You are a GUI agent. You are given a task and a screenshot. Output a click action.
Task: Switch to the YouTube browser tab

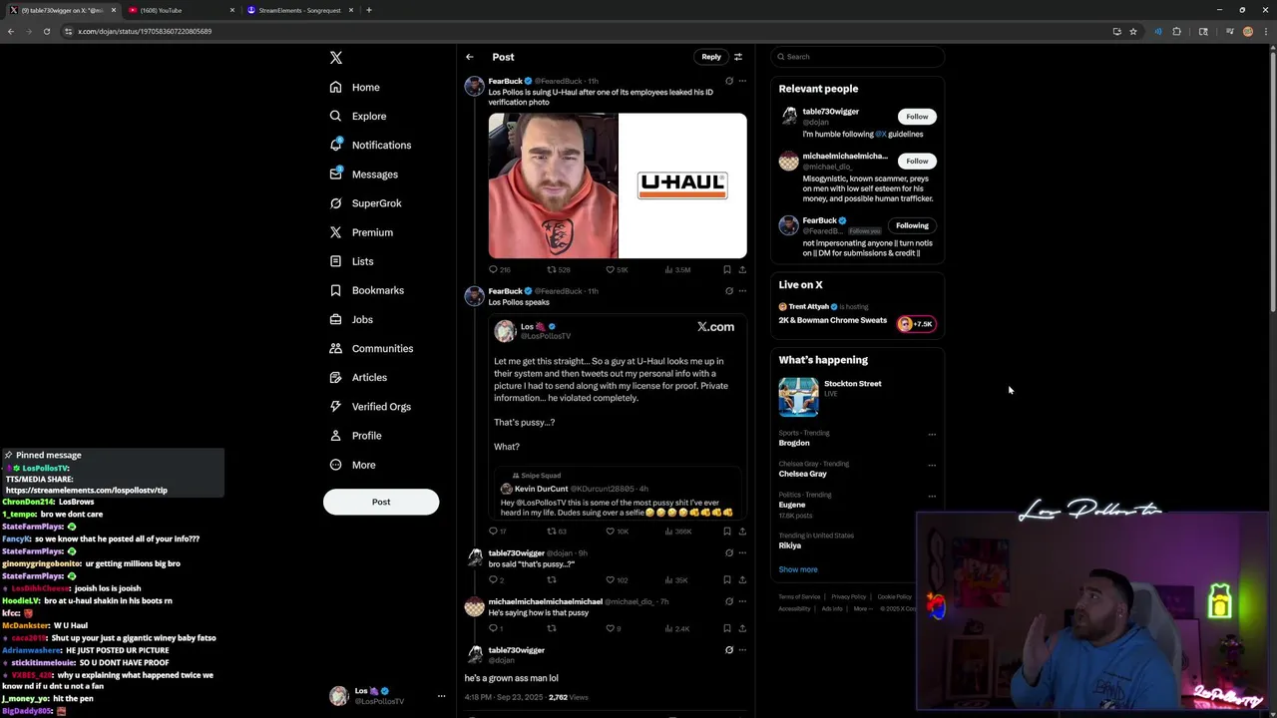(180, 10)
